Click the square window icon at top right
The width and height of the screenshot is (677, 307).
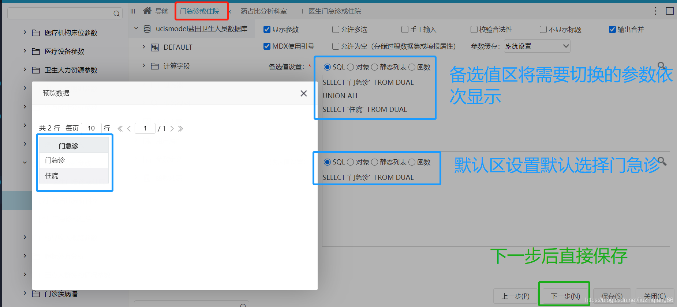coord(670,11)
